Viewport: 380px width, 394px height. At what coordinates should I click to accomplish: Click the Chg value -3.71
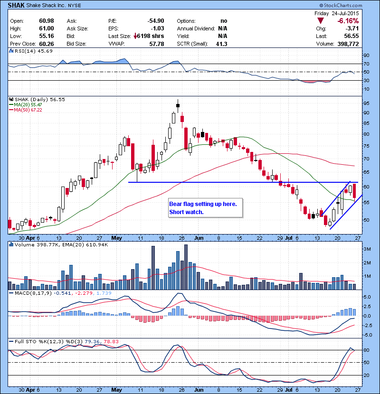coord(352,28)
